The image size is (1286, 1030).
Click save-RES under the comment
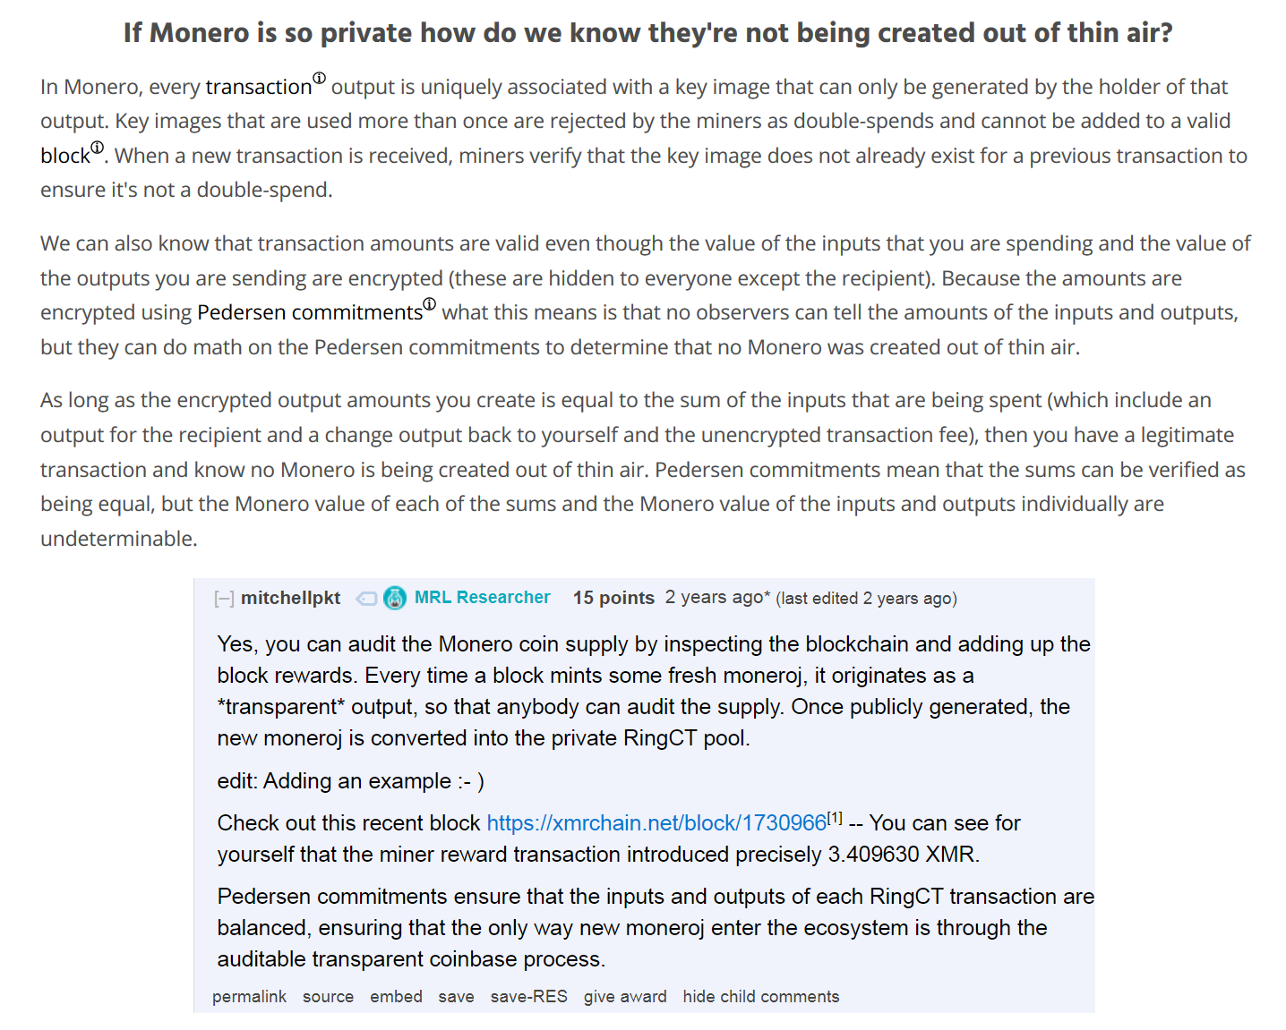tap(528, 997)
